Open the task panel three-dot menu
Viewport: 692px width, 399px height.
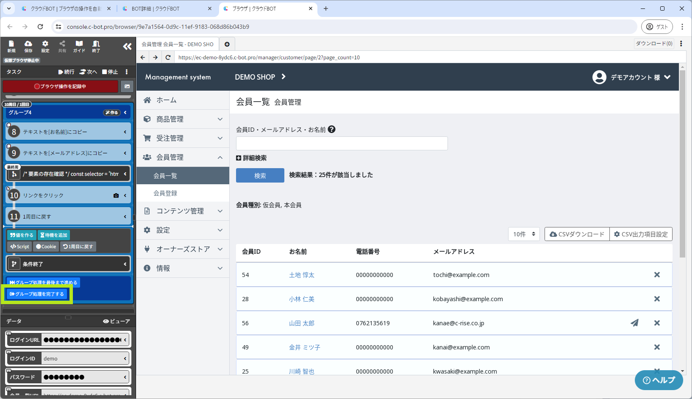coord(126,72)
